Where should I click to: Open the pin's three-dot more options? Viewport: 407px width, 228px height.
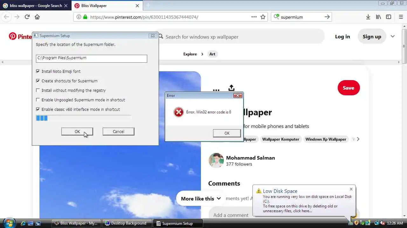(x=216, y=90)
